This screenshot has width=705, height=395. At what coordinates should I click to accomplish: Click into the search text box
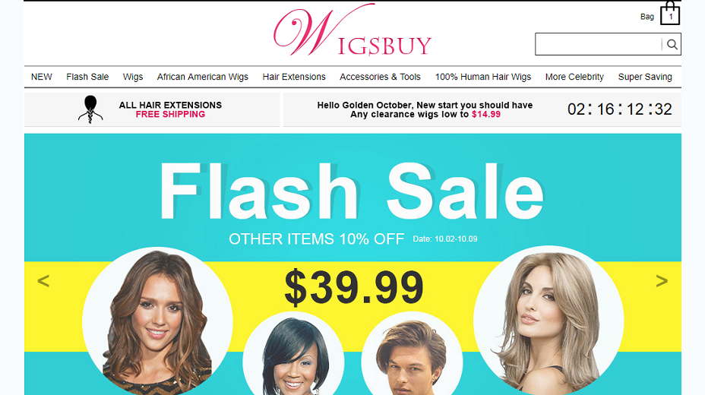click(x=598, y=44)
